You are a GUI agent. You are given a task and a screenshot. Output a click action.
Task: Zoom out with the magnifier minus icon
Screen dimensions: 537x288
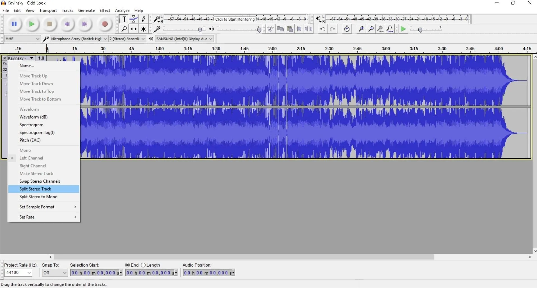[371, 29]
